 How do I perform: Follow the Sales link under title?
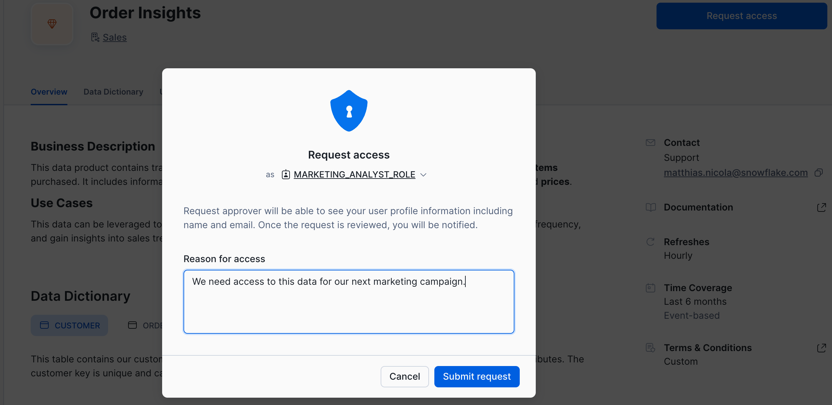coord(114,37)
